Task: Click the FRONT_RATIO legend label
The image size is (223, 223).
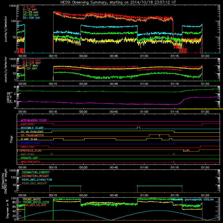Action: [32, 199]
